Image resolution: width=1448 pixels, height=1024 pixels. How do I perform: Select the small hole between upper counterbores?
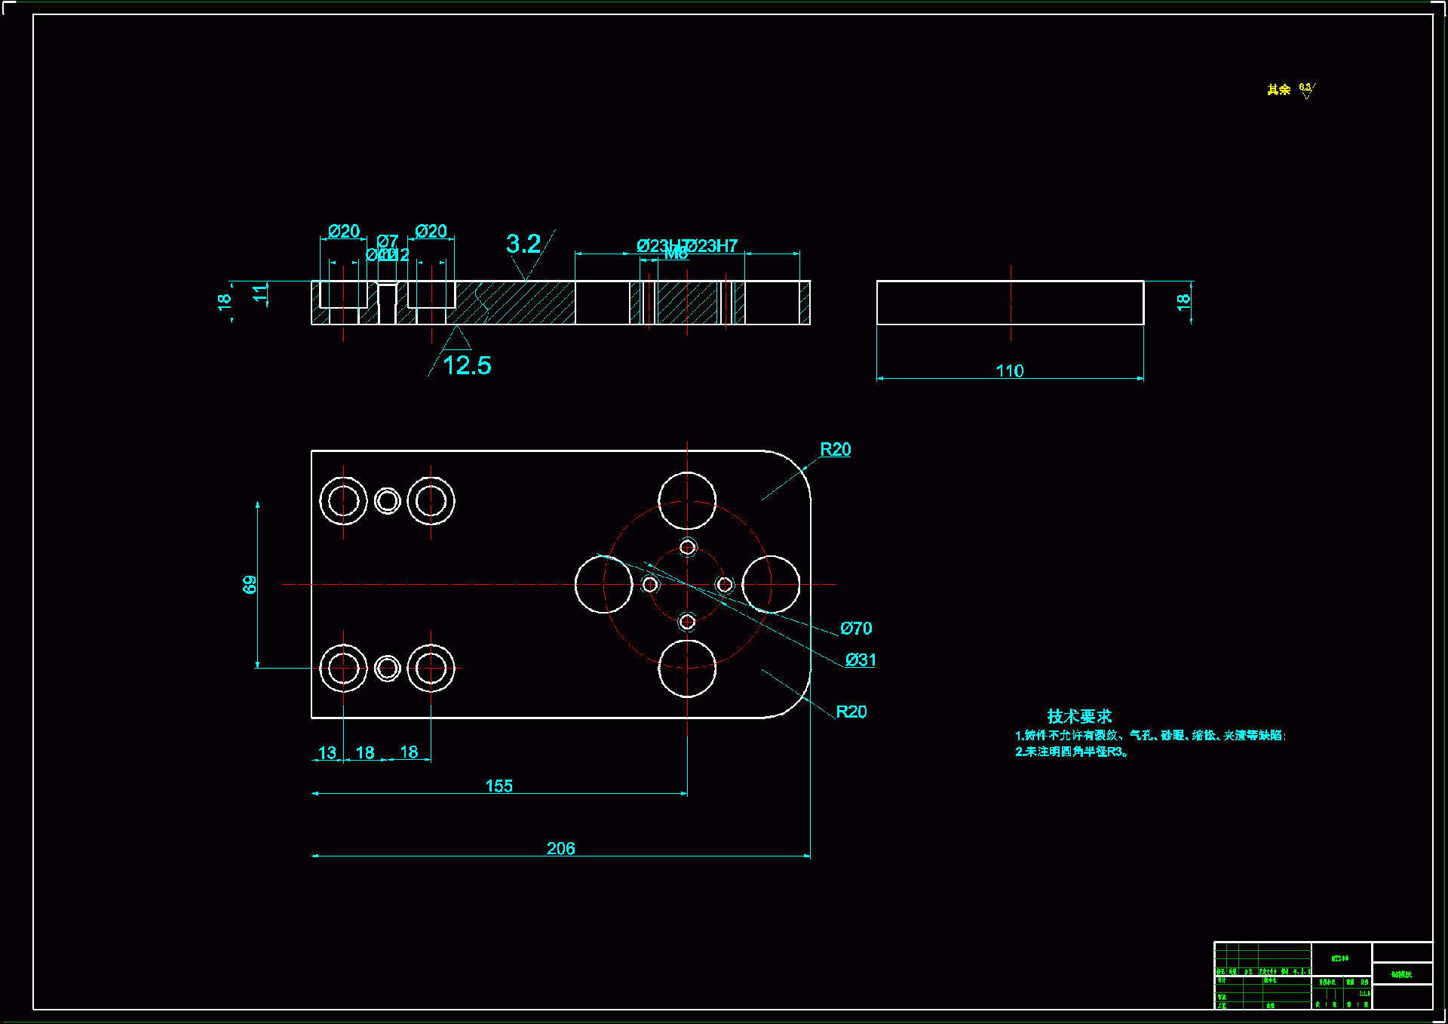click(x=387, y=500)
